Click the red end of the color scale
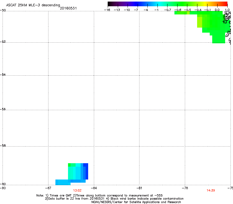This screenshot has height=204, width=233. pyautogui.click(x=225, y=4)
